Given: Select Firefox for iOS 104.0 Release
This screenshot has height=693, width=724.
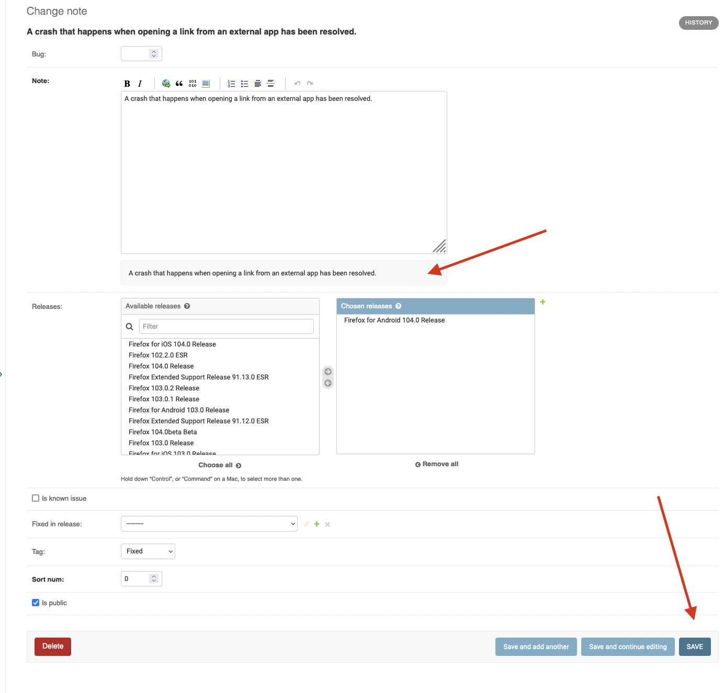Looking at the screenshot, I should (x=172, y=344).
